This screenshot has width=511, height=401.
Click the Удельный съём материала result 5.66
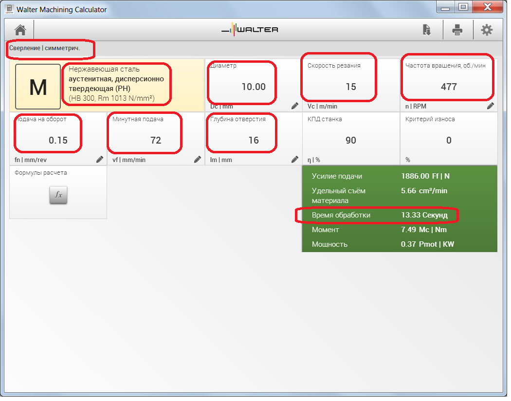pos(424,191)
